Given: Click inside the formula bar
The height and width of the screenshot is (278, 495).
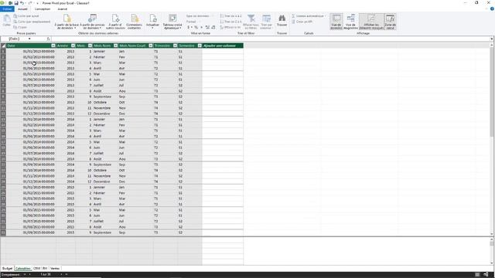Looking at the screenshot, I should 271,39.
